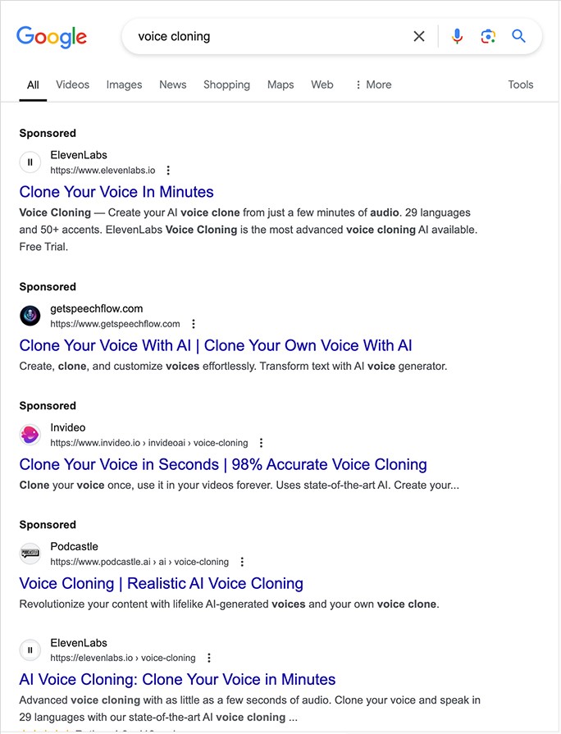Open Google Lens image search
This screenshot has height=734, width=561.
(x=488, y=36)
